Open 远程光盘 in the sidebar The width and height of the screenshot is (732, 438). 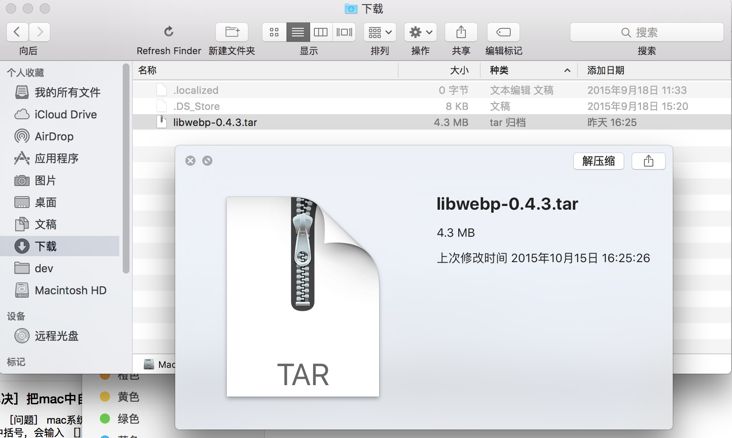pos(60,336)
